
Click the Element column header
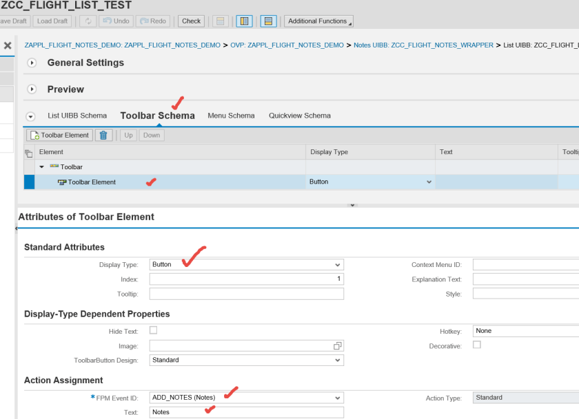[x=170, y=152]
